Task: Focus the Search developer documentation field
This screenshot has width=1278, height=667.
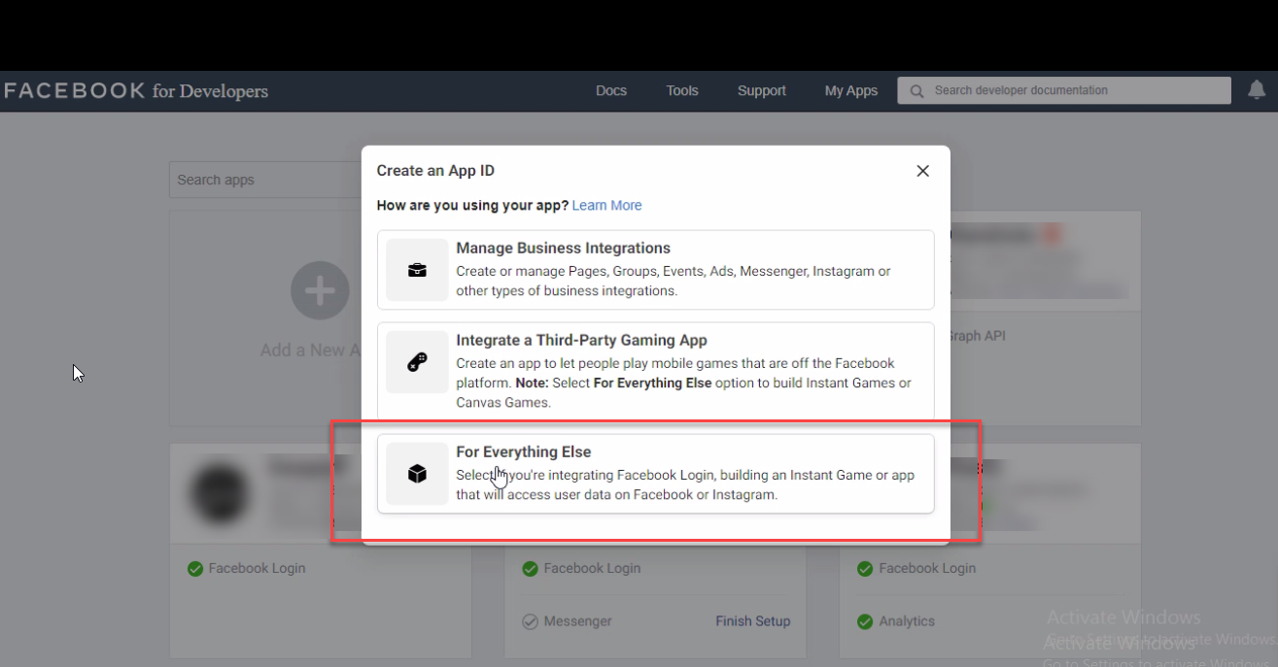Action: [1064, 90]
